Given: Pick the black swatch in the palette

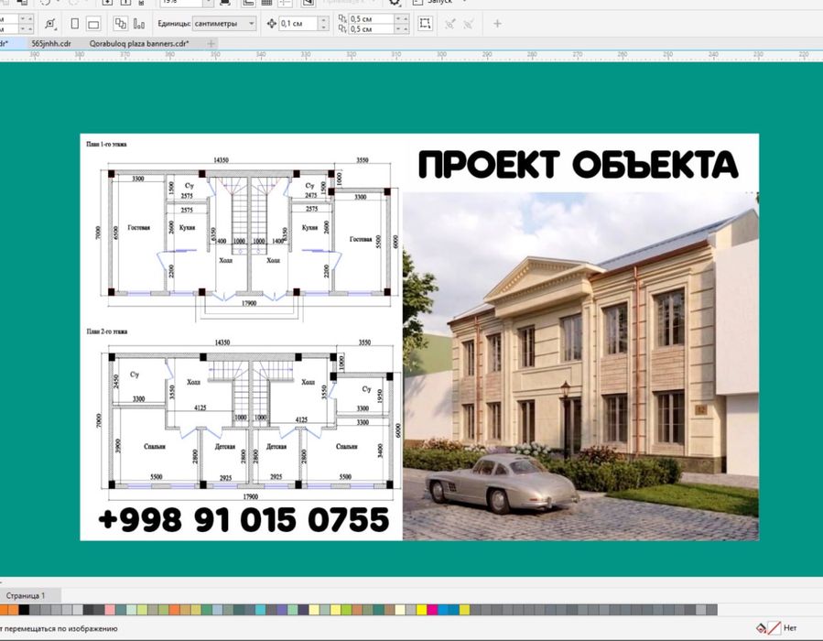Looking at the screenshot, I should point(24,610).
